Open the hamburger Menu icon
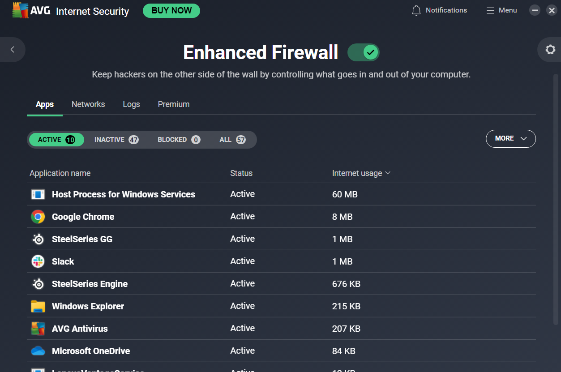561x372 pixels. pyautogui.click(x=490, y=10)
